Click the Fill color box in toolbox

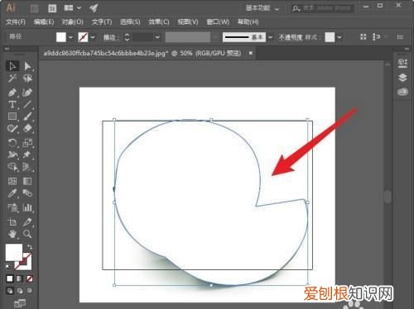14,252
